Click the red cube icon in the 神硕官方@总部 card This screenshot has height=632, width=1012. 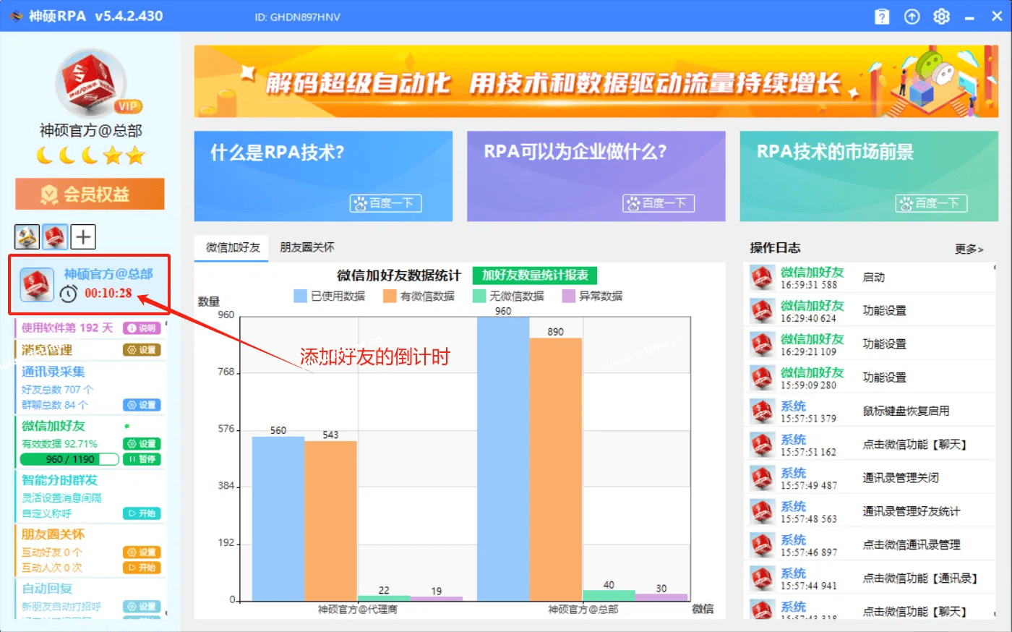tap(36, 284)
